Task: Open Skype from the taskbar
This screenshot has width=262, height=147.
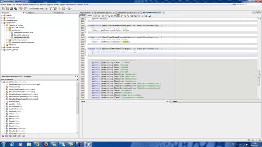Action: pyautogui.click(x=63, y=144)
